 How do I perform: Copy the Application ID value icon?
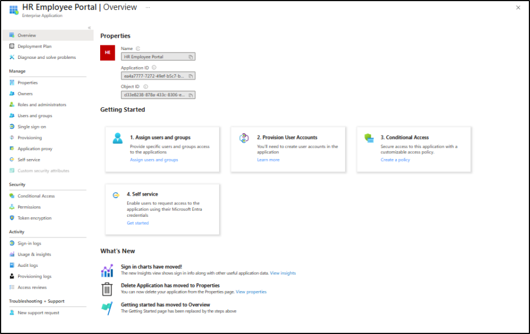[x=191, y=76]
